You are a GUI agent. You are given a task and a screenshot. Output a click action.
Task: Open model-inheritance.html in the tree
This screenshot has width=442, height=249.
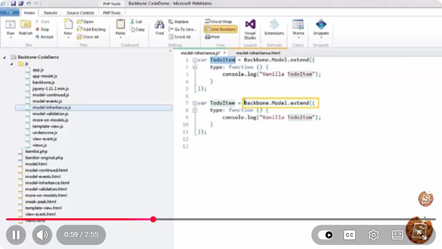click(x=47, y=183)
